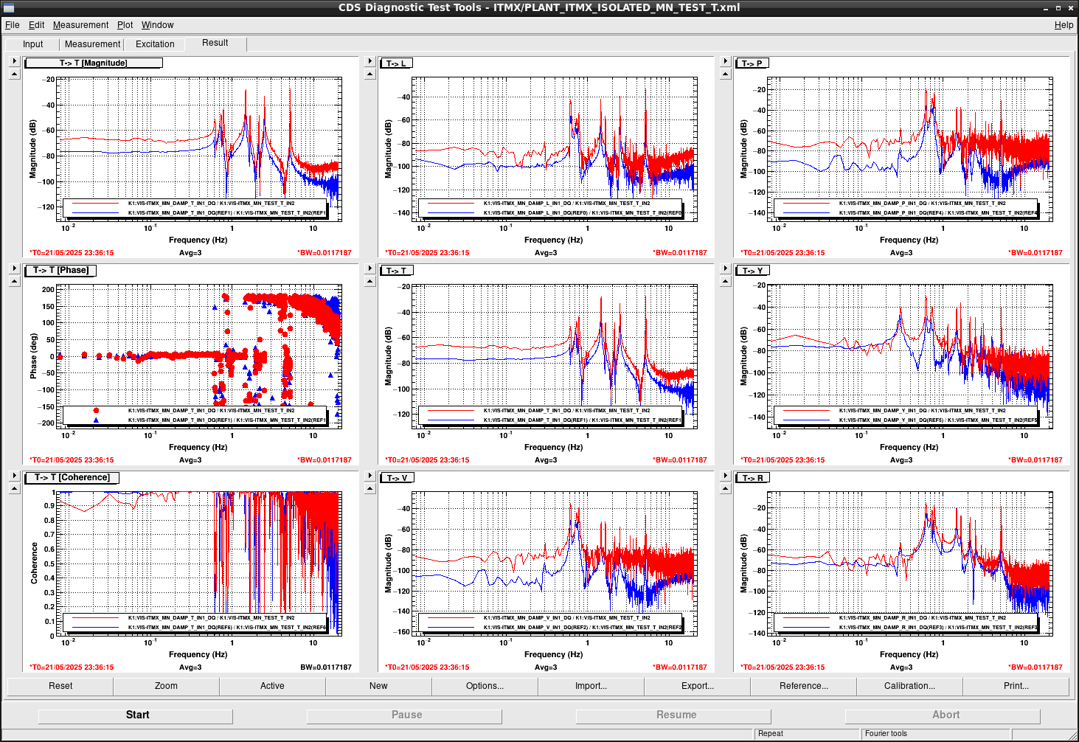Click the Zoom button
The image size is (1079, 742).
tap(166, 686)
